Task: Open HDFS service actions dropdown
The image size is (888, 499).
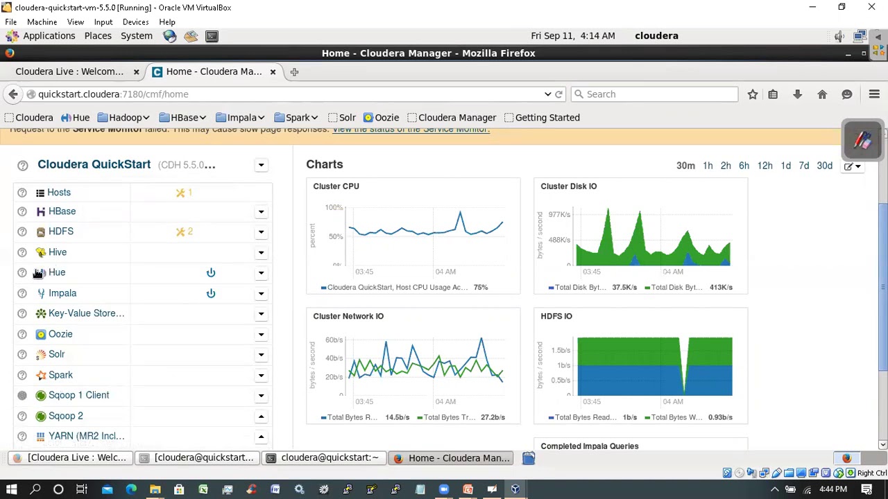Action: click(261, 232)
